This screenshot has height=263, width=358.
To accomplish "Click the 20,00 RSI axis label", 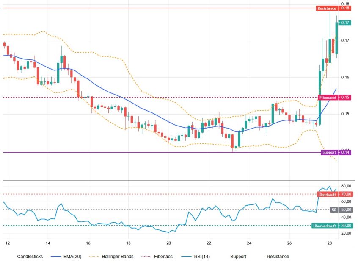I will coord(346,233).
